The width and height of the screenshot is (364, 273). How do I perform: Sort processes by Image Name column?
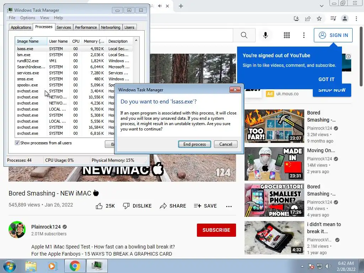[x=31, y=41]
